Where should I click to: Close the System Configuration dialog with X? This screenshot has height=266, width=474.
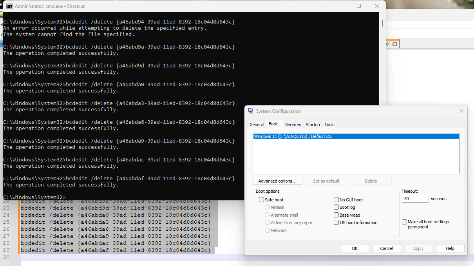[x=461, y=111]
